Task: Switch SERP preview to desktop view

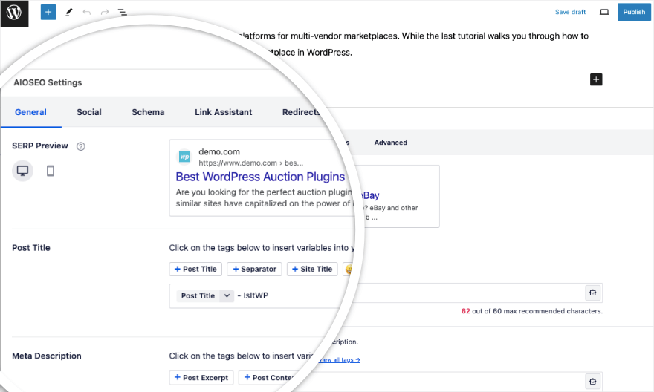Action: click(23, 171)
